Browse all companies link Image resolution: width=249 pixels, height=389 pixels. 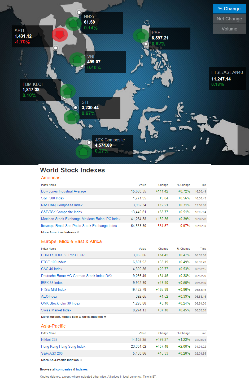tap(64, 369)
